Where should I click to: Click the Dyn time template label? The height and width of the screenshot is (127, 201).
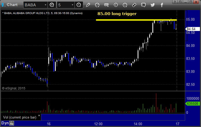coord(5,123)
